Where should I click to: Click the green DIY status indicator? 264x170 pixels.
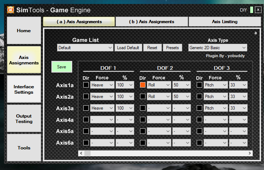click(x=252, y=10)
